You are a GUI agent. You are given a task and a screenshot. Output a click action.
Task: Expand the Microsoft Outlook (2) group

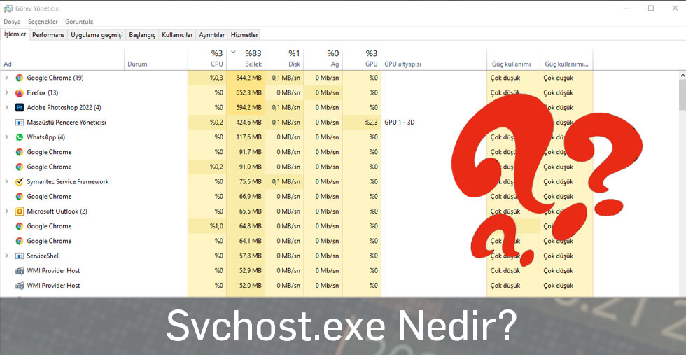[x=6, y=211]
